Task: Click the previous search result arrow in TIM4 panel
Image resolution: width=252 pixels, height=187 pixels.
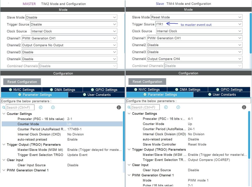Action: [x=166, y=107]
